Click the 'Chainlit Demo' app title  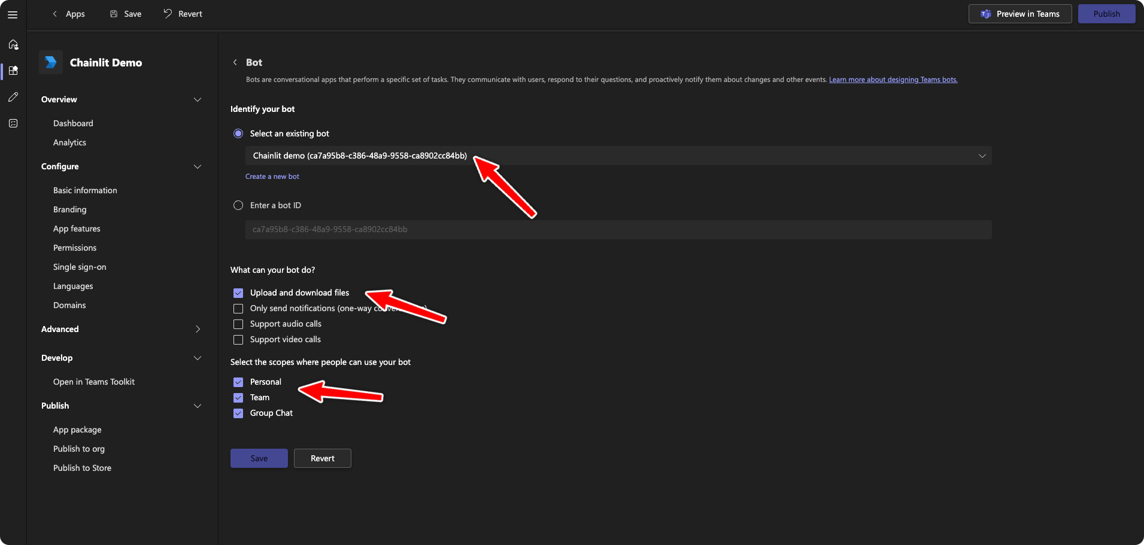coord(106,62)
